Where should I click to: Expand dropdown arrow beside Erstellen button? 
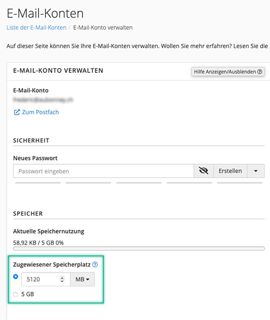point(256,171)
